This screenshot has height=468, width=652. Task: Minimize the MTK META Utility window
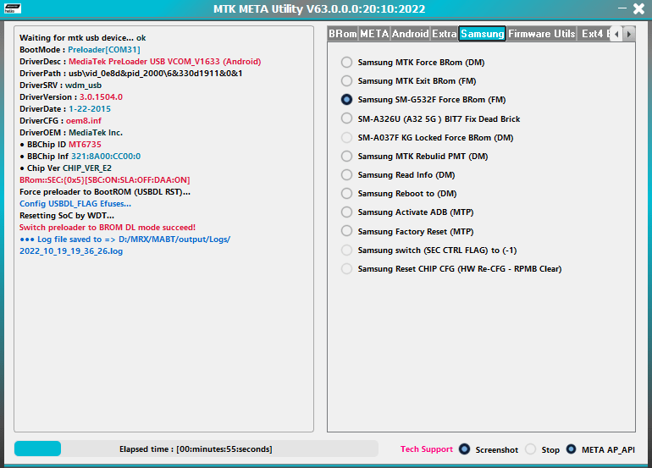[622, 8]
